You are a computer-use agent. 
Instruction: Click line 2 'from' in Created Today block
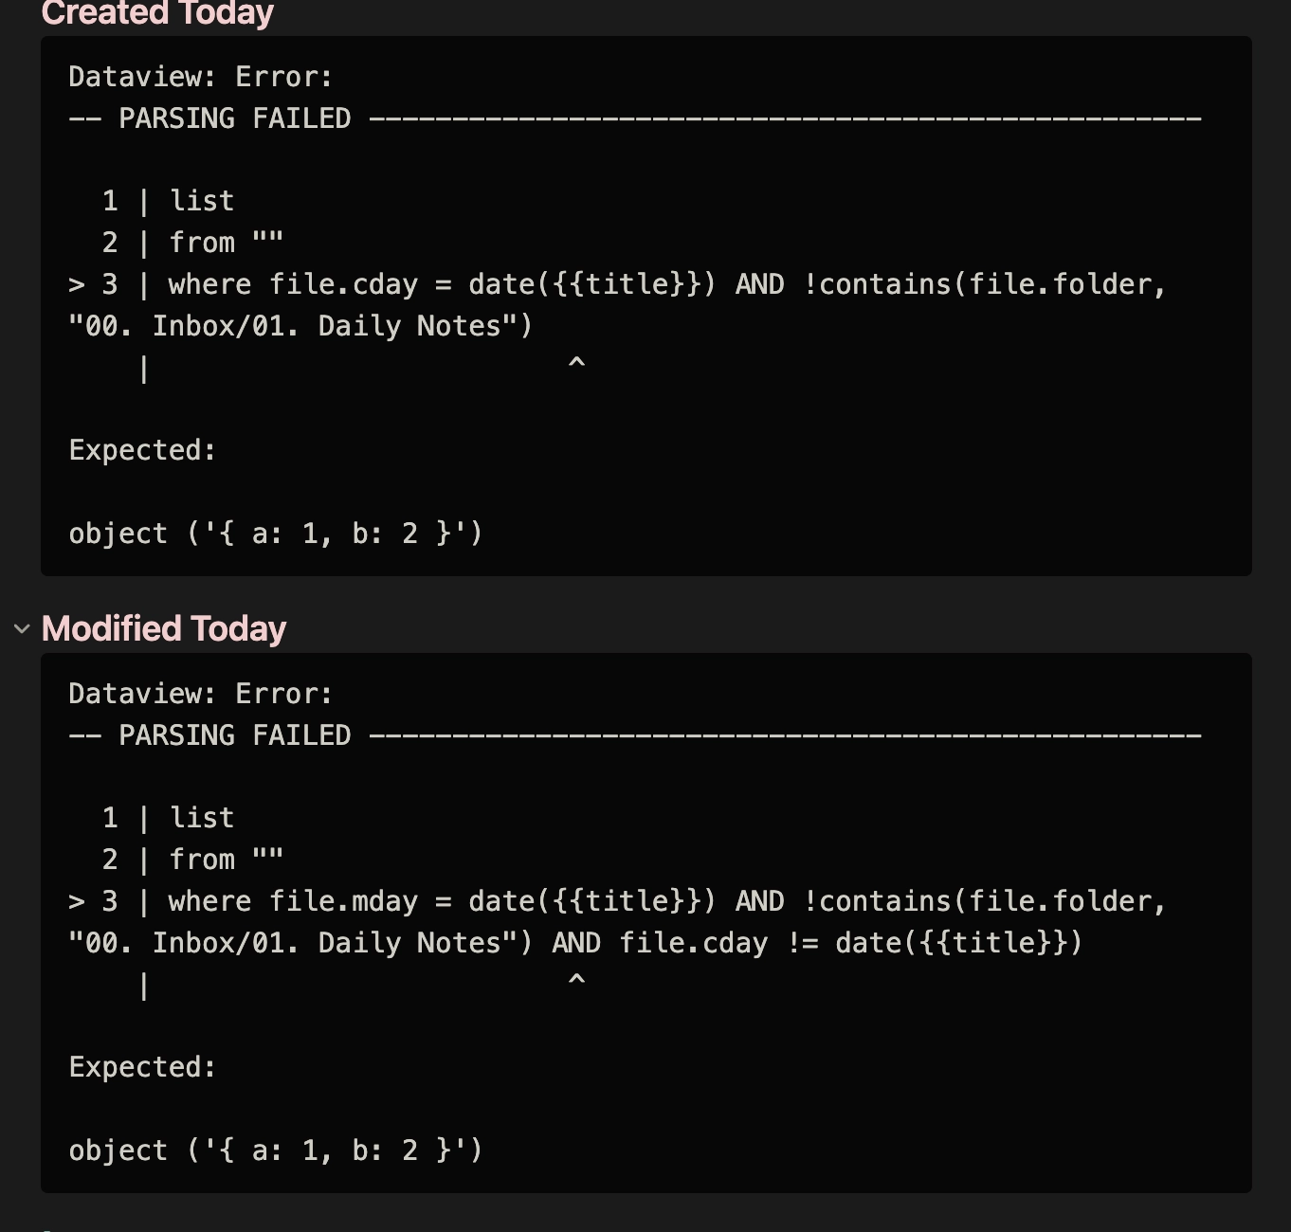pos(192,243)
